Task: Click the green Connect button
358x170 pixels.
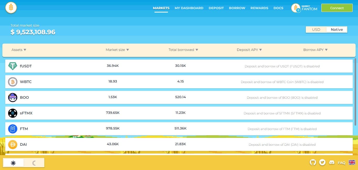Action: pos(337,8)
